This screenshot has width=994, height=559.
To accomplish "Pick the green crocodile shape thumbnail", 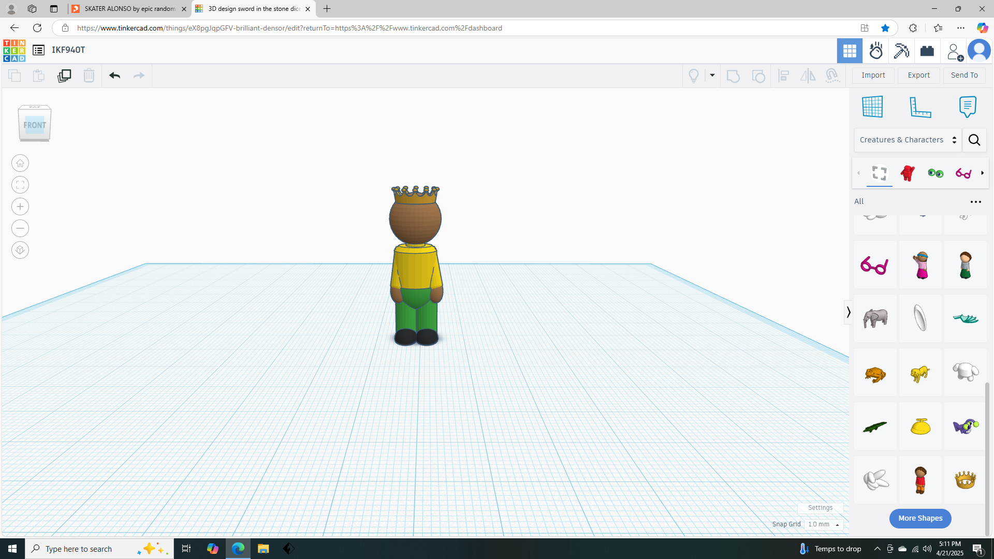I will [x=875, y=427].
